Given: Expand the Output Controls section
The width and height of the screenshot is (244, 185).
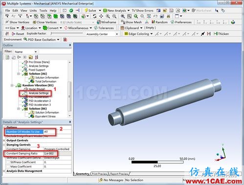Looking at the screenshot, I should pos(4,140).
